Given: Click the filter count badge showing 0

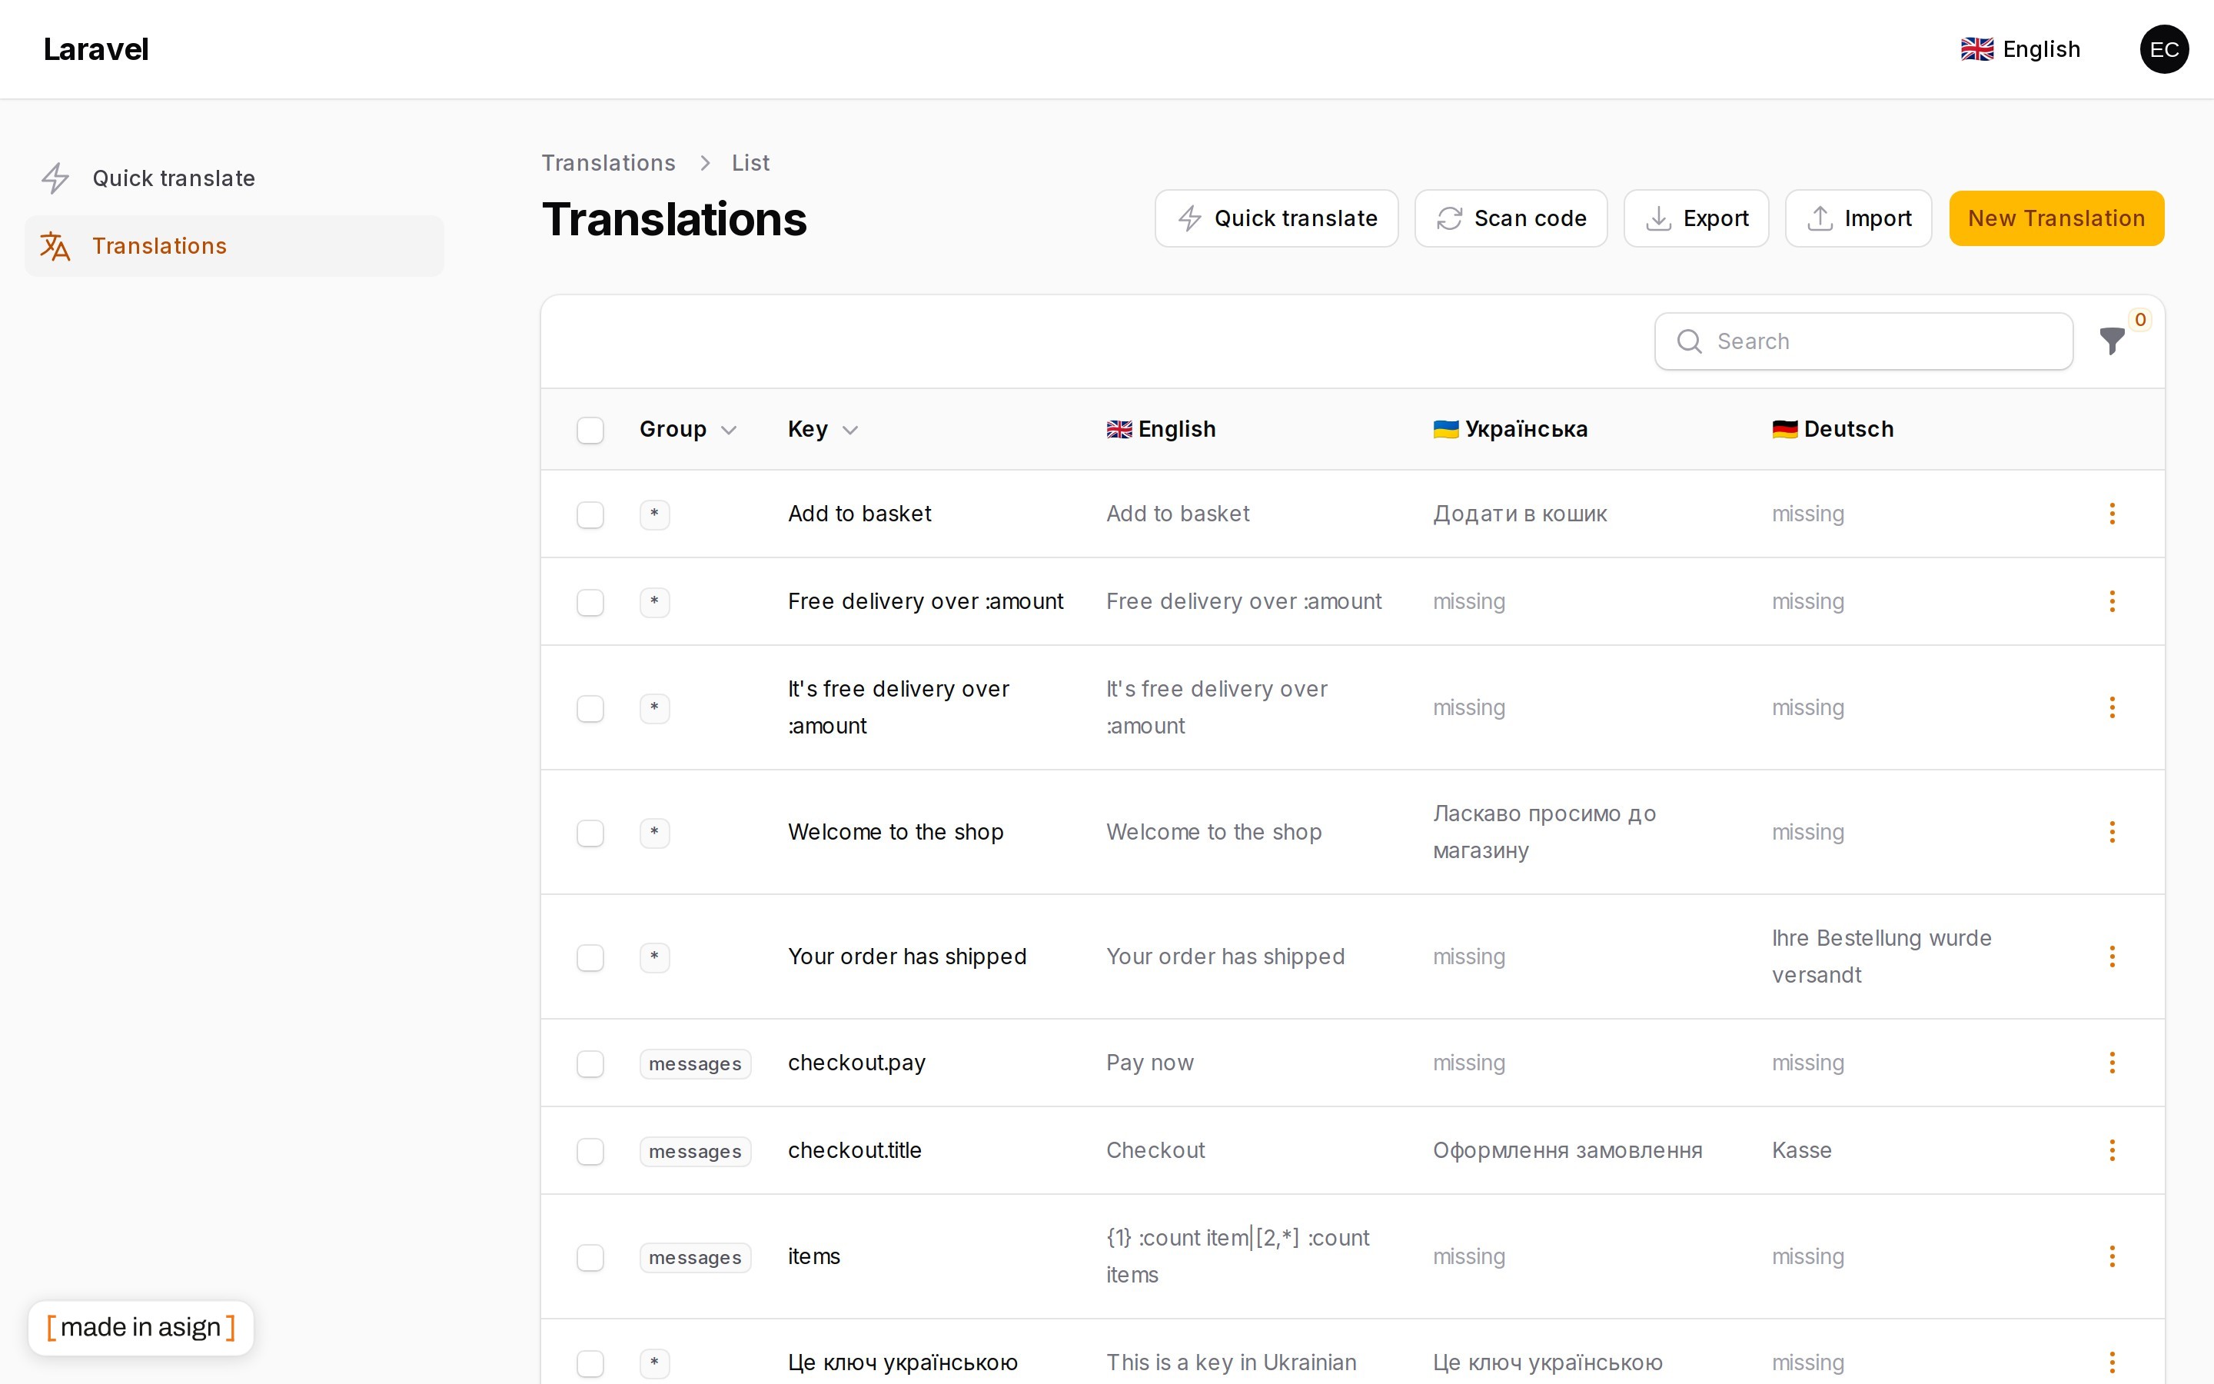Looking at the screenshot, I should pyautogui.click(x=2140, y=319).
